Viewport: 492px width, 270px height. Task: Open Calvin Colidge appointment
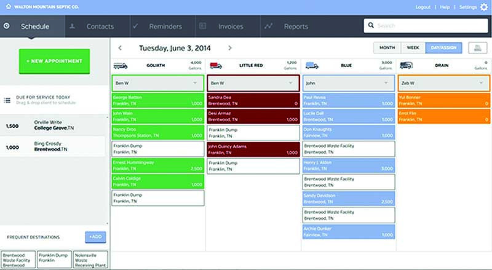pyautogui.click(x=158, y=181)
